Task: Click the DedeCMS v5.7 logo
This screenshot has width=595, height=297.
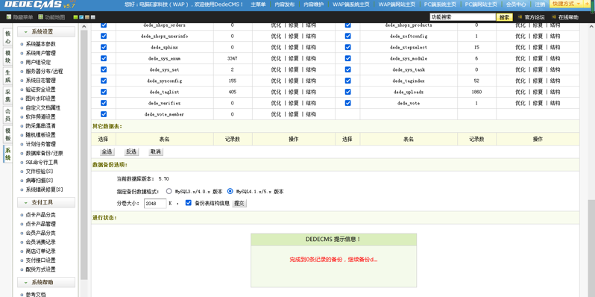Action: [x=40, y=4]
